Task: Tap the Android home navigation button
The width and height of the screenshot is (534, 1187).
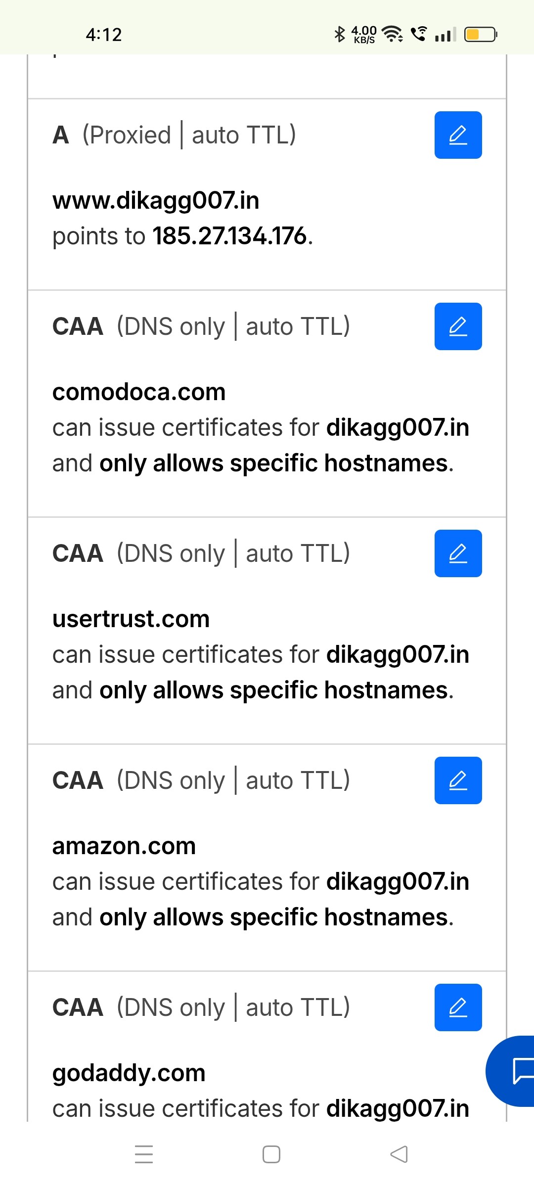Action: tap(271, 1154)
